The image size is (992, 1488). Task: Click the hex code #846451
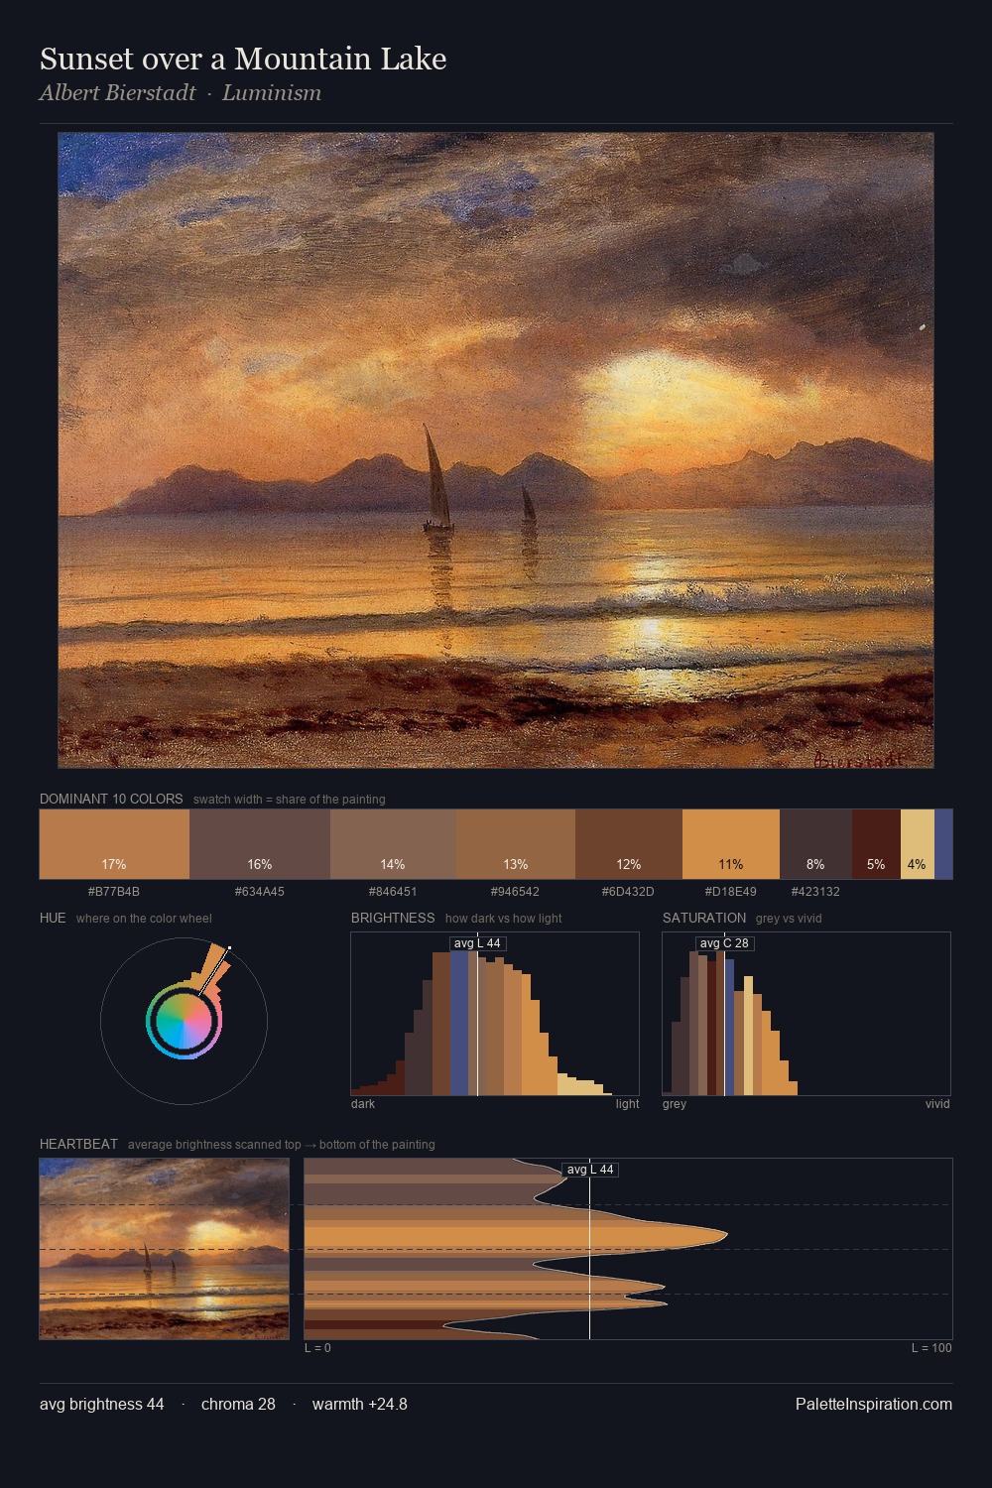[x=393, y=892]
